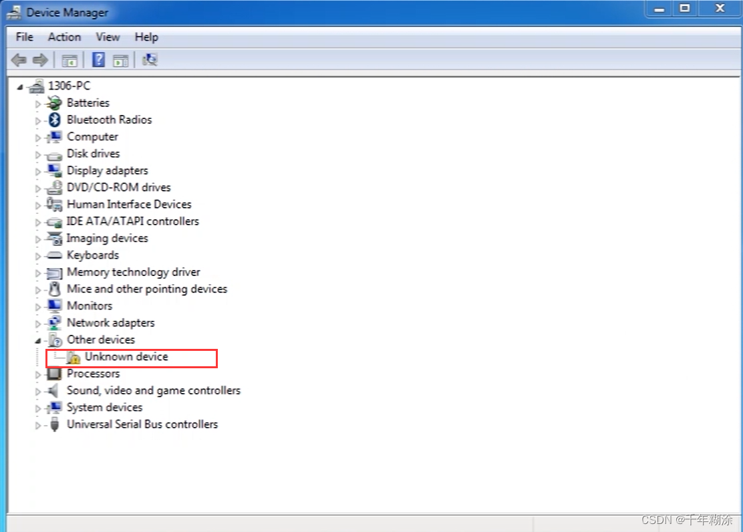This screenshot has width=743, height=532.
Task: Select the 'Unknown device' entry
Action: tap(126, 357)
